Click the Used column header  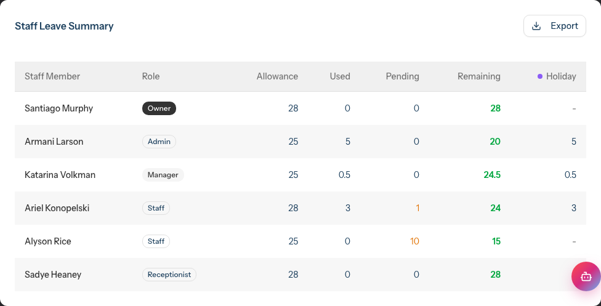coord(340,76)
